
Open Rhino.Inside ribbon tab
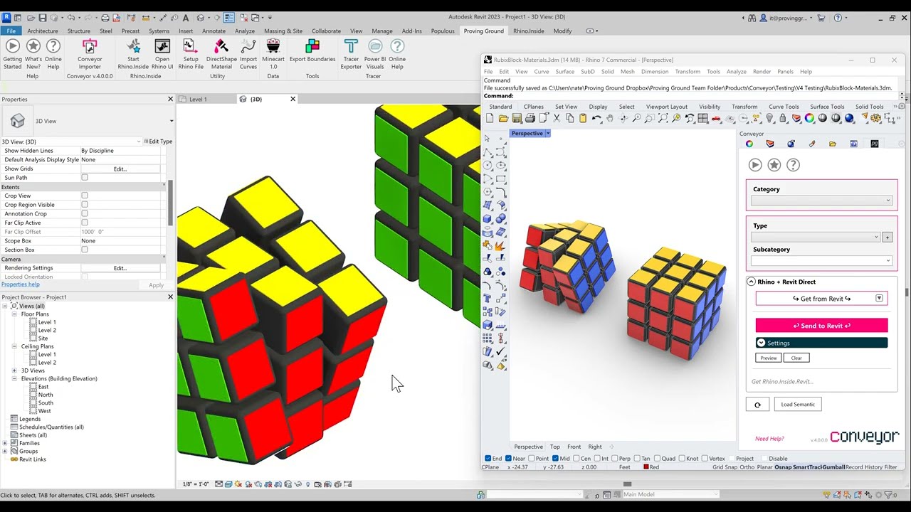(x=529, y=31)
